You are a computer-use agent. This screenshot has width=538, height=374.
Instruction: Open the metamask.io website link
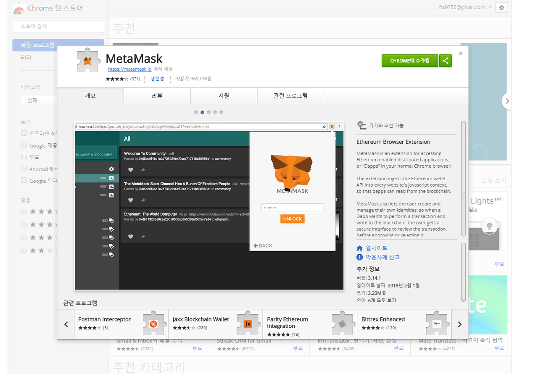point(129,69)
